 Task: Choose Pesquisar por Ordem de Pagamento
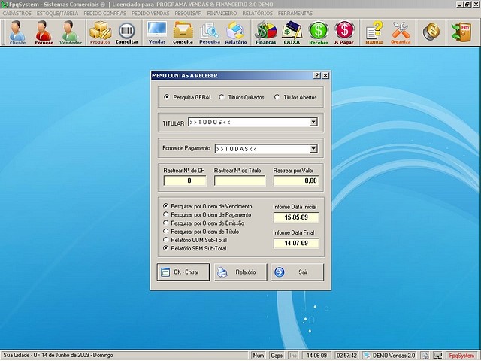(x=166, y=214)
